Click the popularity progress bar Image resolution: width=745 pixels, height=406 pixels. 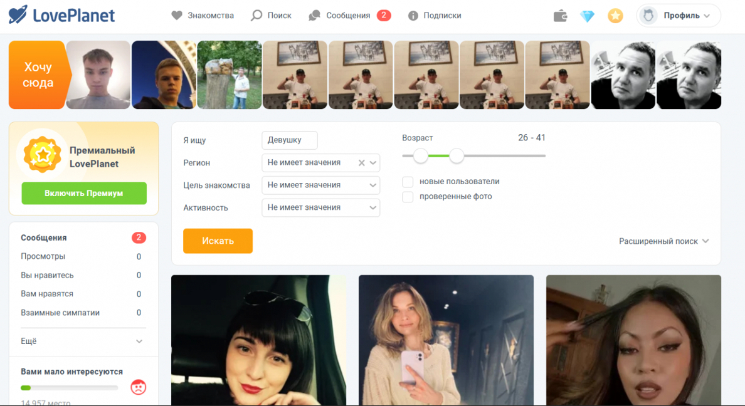[x=70, y=388]
